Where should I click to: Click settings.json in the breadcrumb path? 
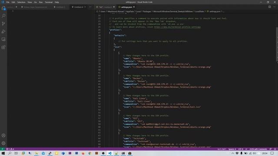point(215,12)
